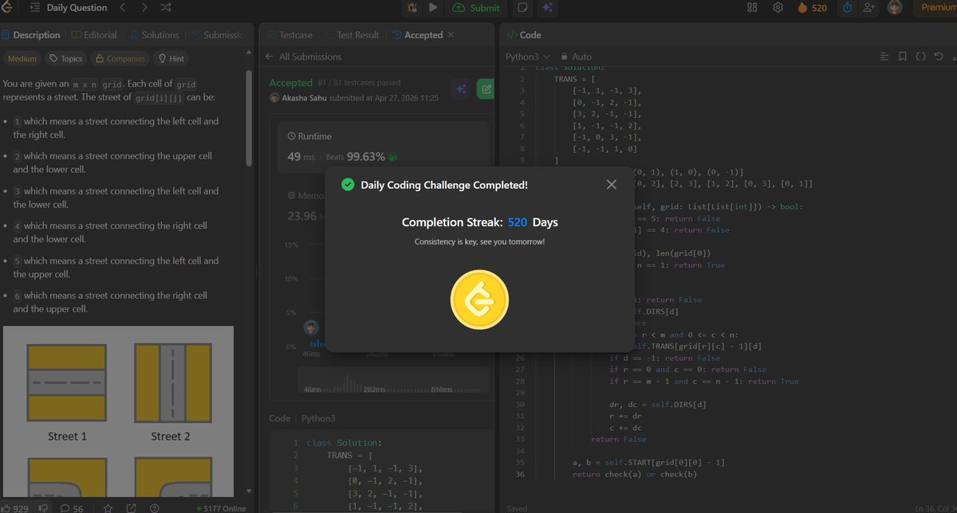Open the Companies locked tag
Screen dimensions: 957x513
120,58
